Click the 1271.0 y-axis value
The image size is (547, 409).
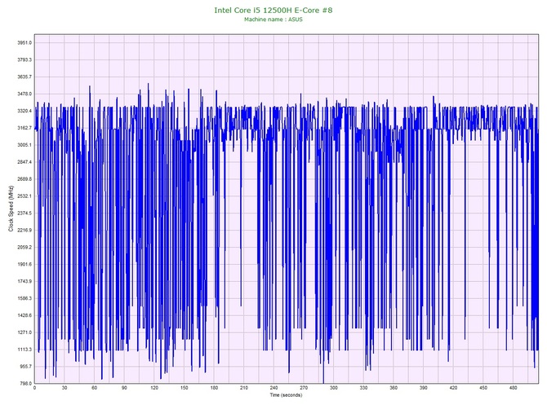click(24, 332)
